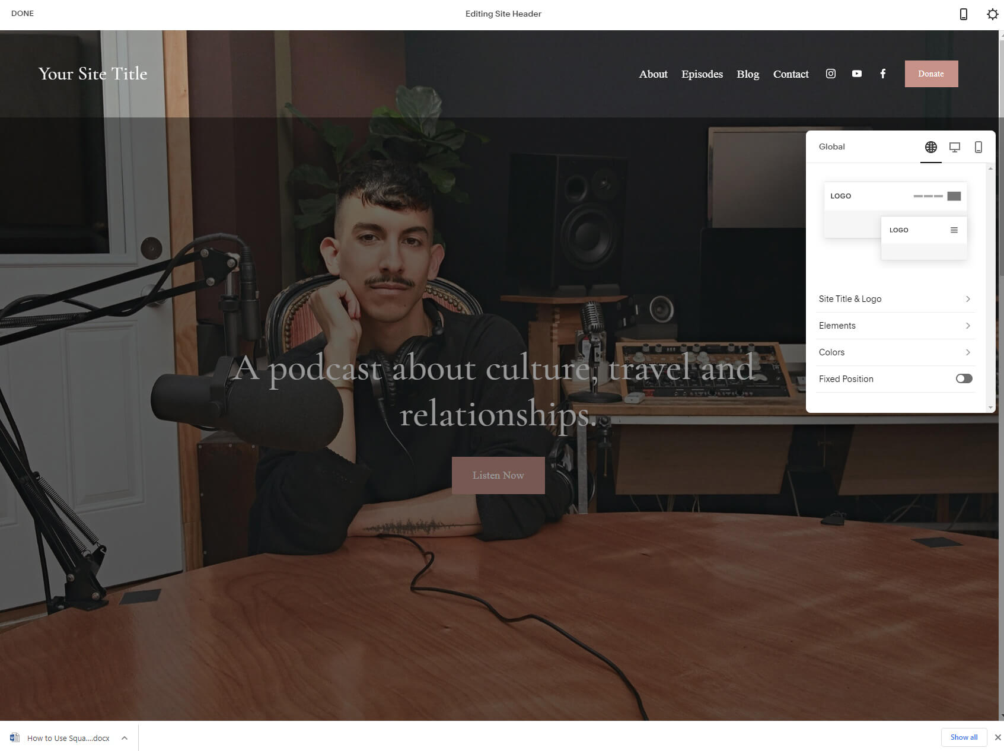Expand the Elements section
1004x751 pixels.
895,326
